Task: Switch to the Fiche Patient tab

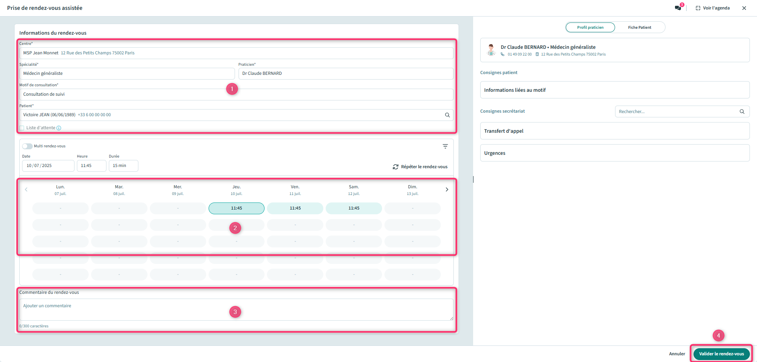Action: [640, 28]
